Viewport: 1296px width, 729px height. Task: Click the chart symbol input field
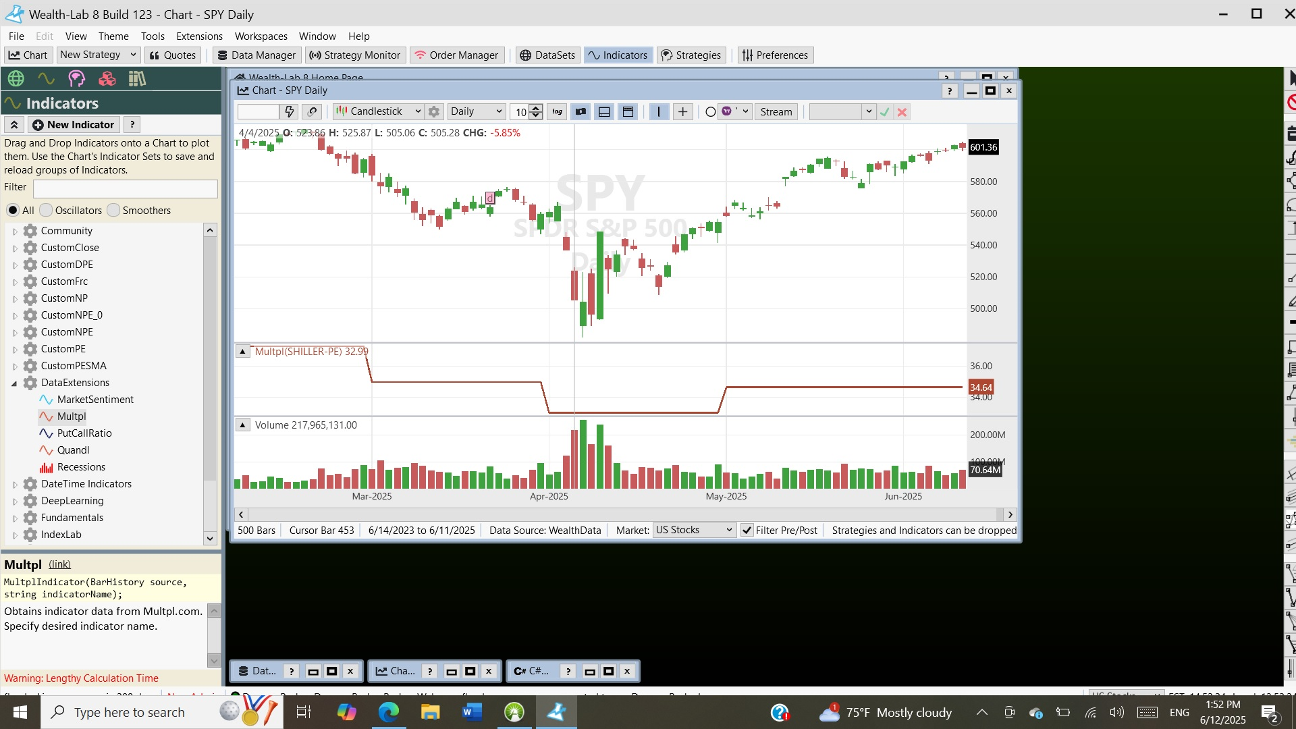[x=258, y=112]
